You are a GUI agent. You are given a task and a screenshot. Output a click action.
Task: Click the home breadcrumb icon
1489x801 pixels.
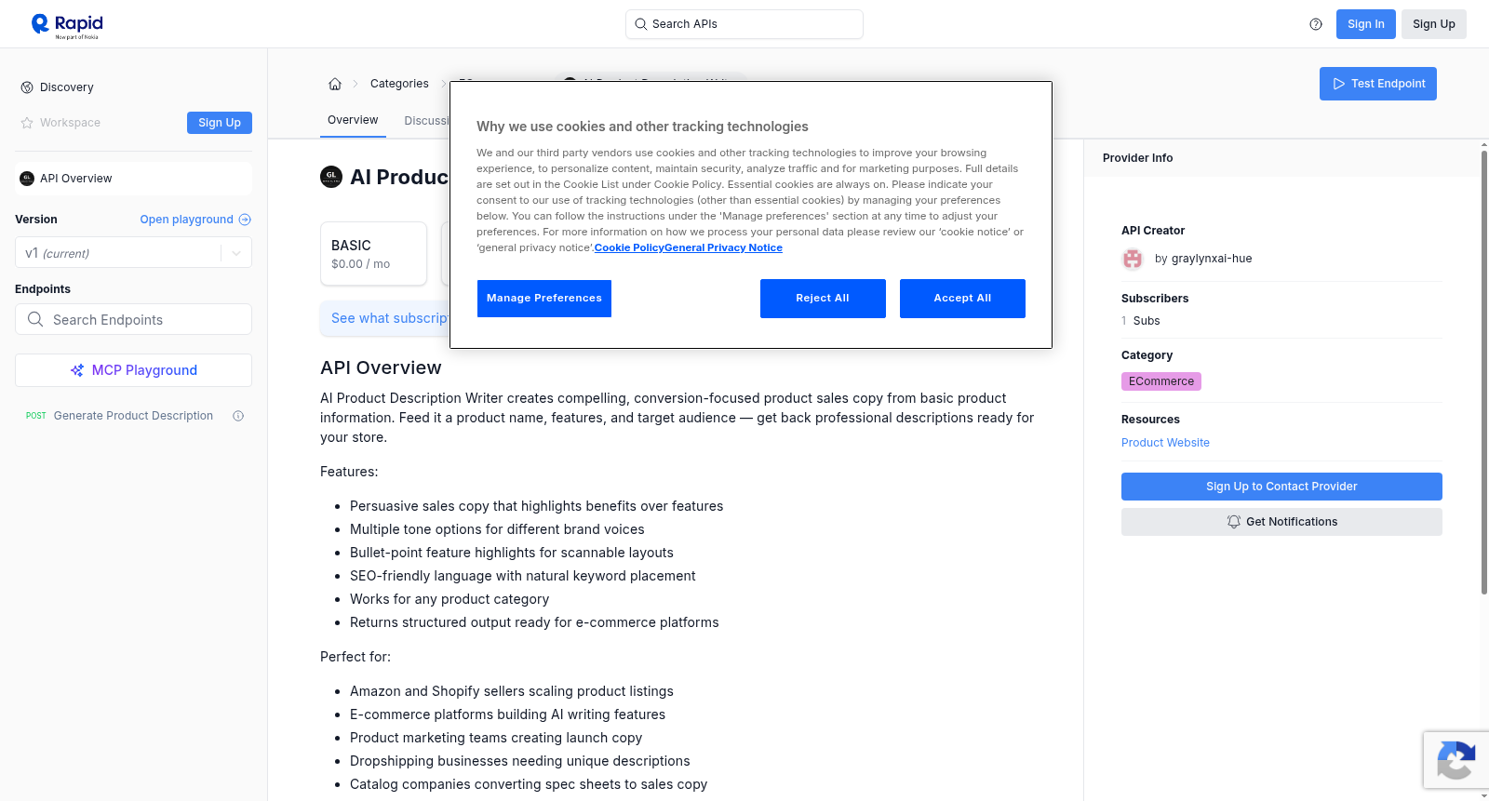[x=335, y=84]
